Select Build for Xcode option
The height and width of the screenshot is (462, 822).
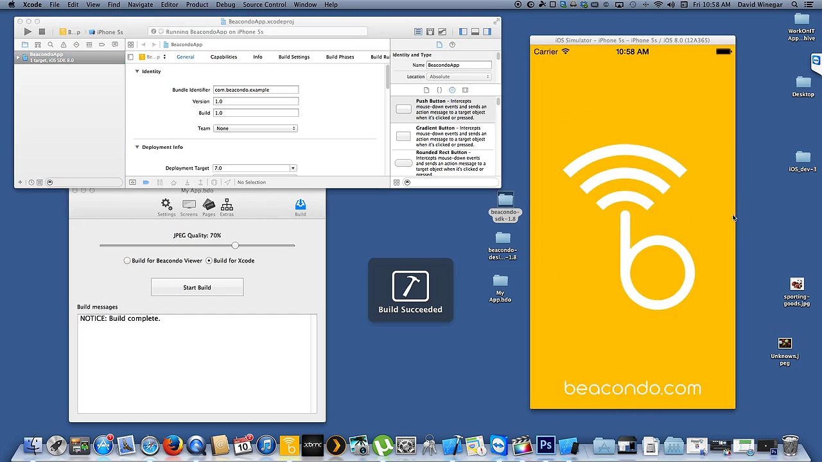(230, 261)
